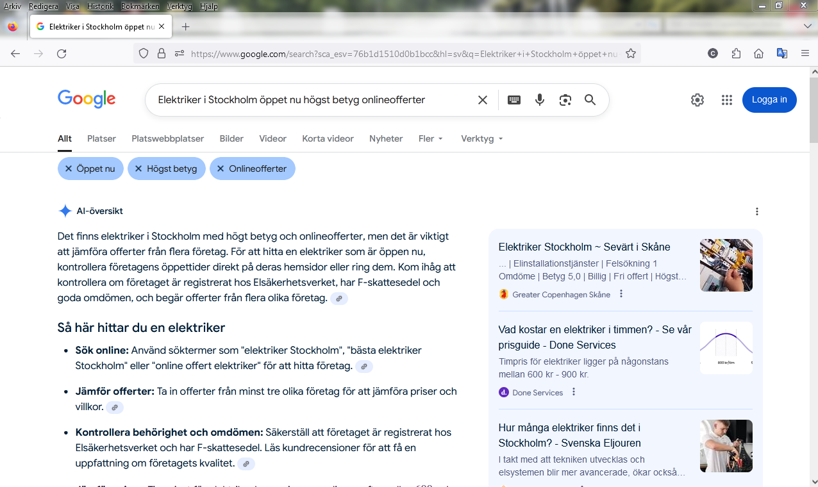Open Done Services prisguide result link
The width and height of the screenshot is (818, 487).
coord(595,337)
